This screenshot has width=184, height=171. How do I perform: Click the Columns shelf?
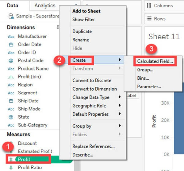click(x=164, y=6)
